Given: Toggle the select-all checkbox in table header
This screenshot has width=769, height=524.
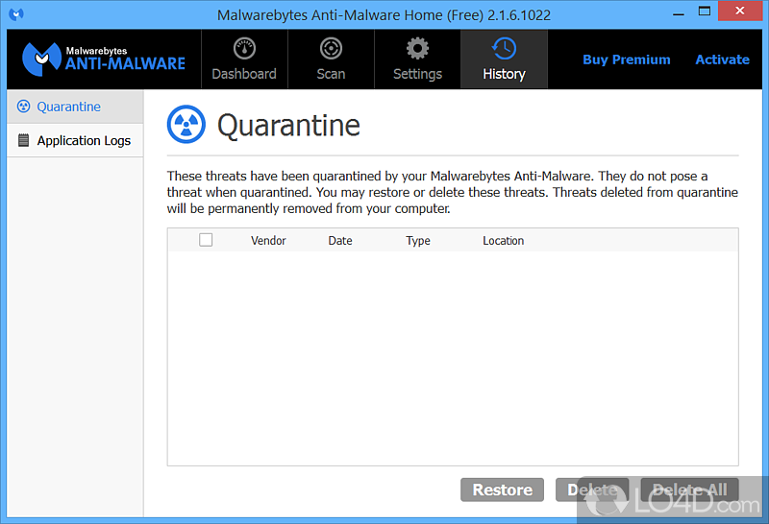Looking at the screenshot, I should pyautogui.click(x=206, y=240).
